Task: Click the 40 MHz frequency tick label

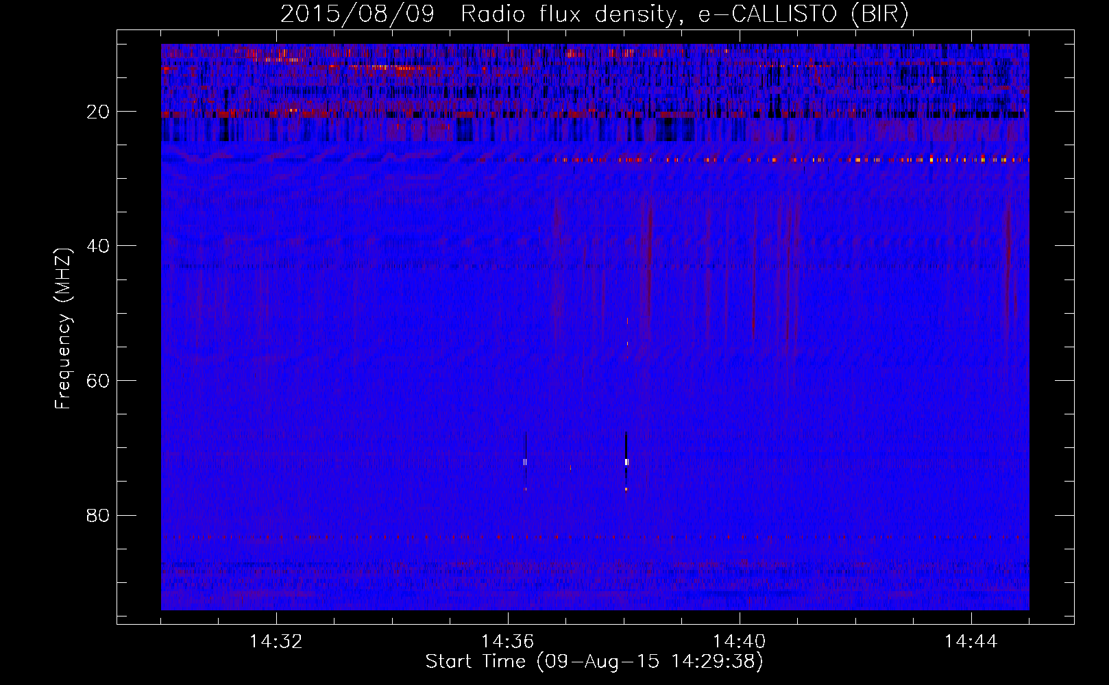Action: tap(99, 246)
